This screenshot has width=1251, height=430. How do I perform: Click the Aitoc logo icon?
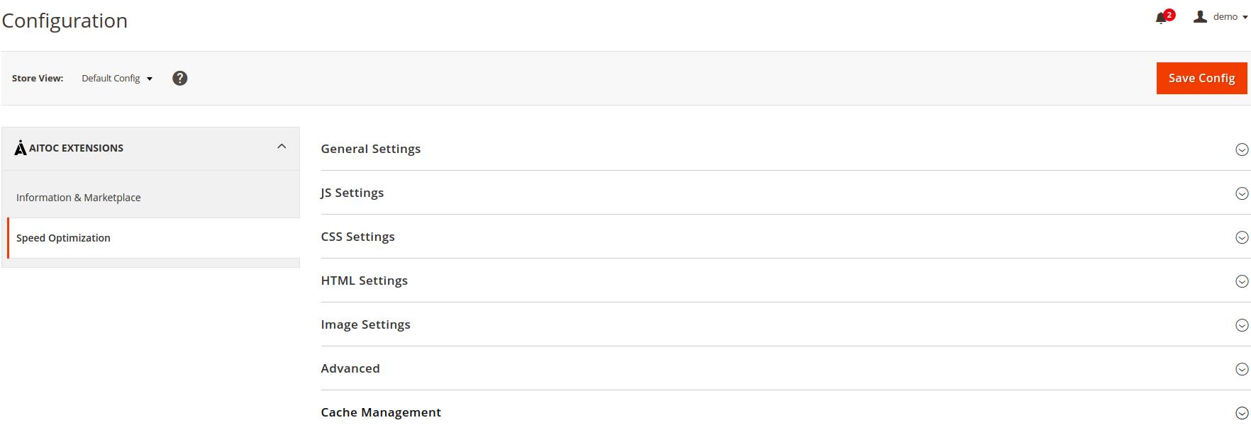21,147
